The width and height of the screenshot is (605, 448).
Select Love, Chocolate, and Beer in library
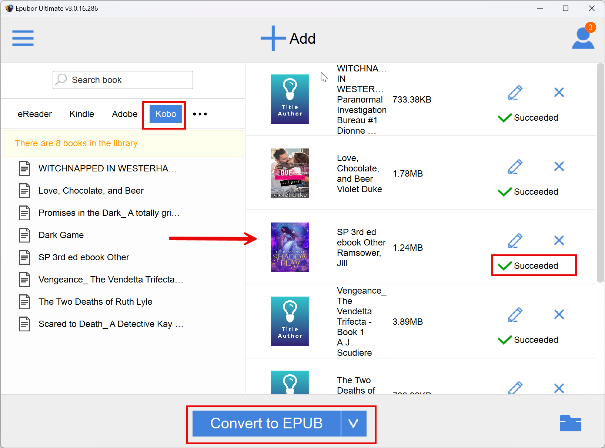91,191
